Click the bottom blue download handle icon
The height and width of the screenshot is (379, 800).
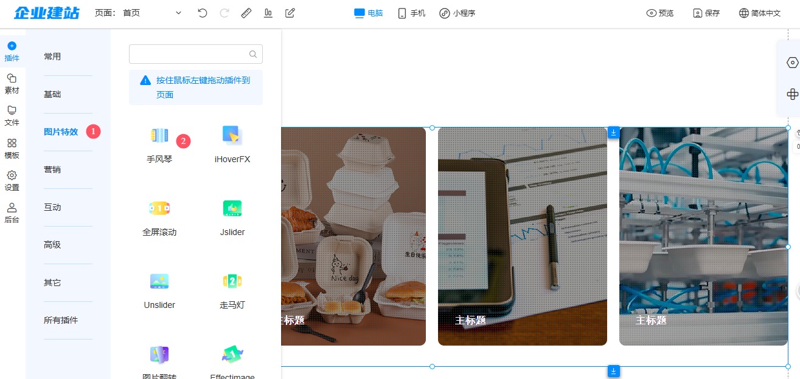click(614, 371)
